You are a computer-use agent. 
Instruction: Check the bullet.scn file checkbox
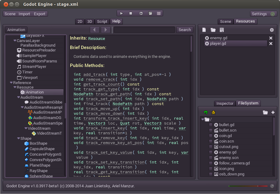[x=211, y=130]
